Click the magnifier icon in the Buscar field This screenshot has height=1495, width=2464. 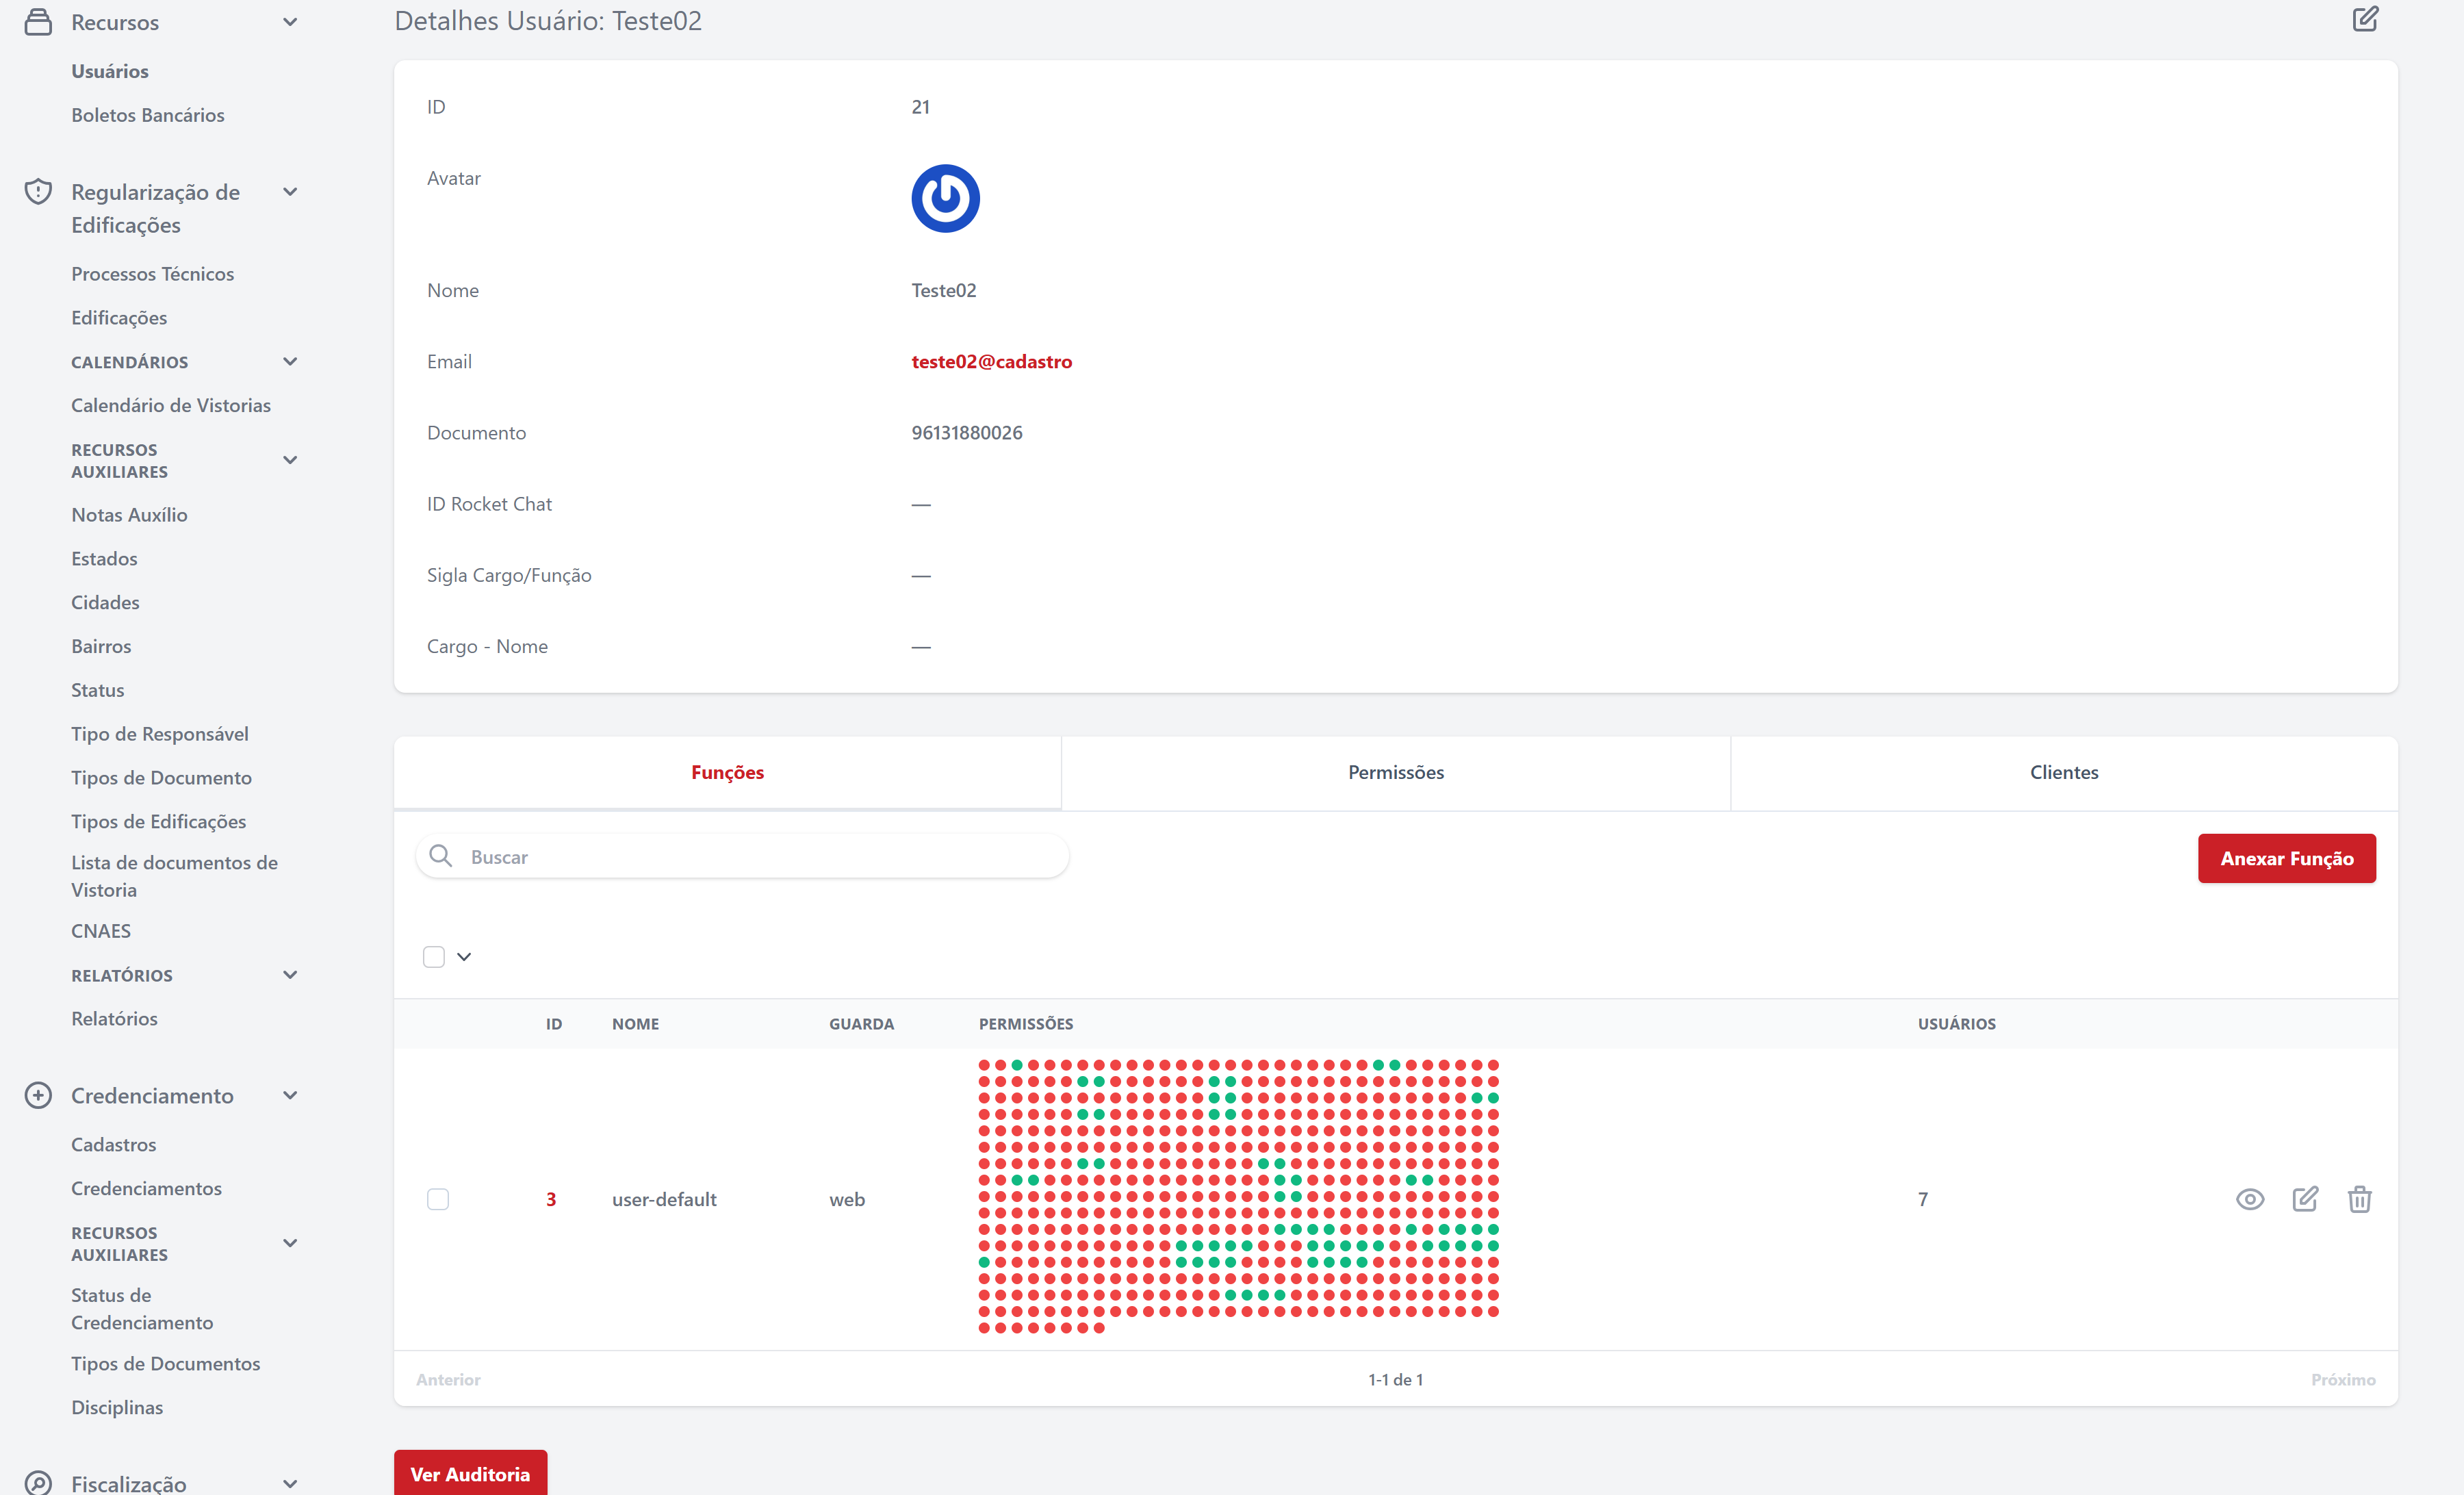440,856
